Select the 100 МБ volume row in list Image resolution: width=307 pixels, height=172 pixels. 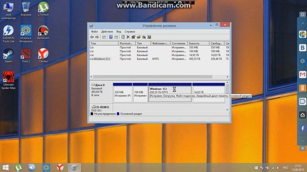click(x=160, y=51)
